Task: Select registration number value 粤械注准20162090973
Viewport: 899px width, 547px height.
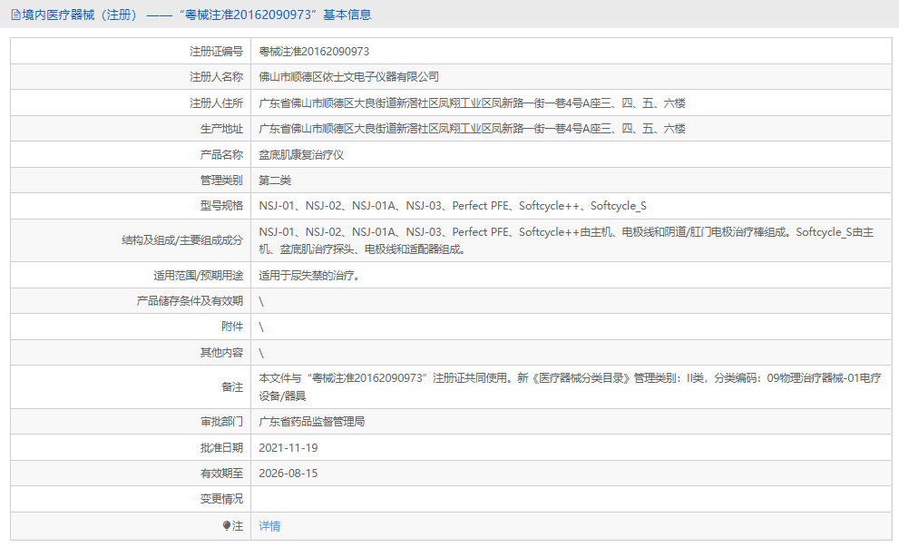Action: [x=314, y=52]
